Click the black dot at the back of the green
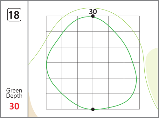Image resolution: width=159 pixels, height=118 pixels. pos(93,16)
